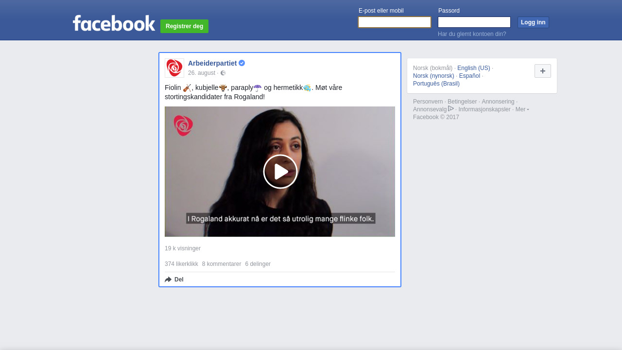Open the 26. august timestamp link
Screen dimensions: 622x350
(202, 73)
